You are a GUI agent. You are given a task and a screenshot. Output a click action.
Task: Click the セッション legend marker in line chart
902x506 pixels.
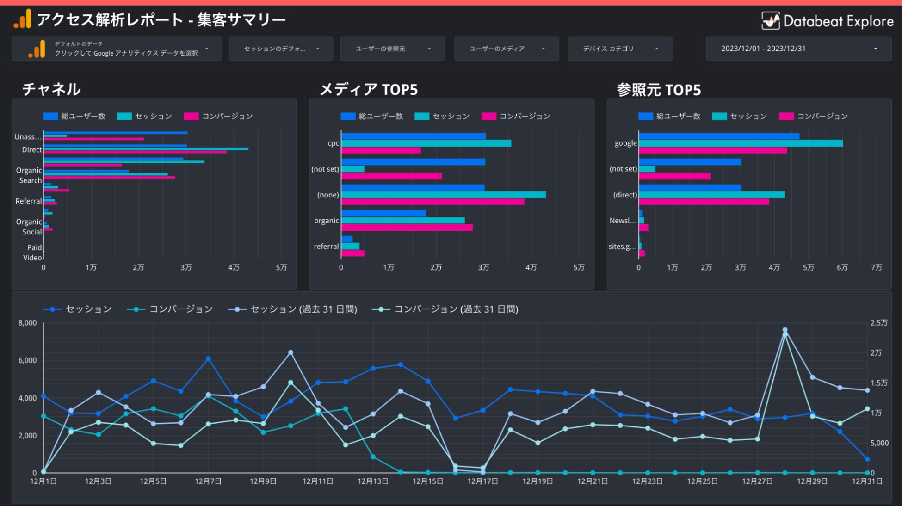[52, 309]
